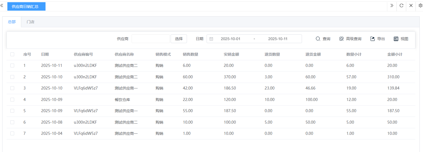Screen dimensions: 423x152
Task: Toggle the select-all header checkbox
Action: 12,54
